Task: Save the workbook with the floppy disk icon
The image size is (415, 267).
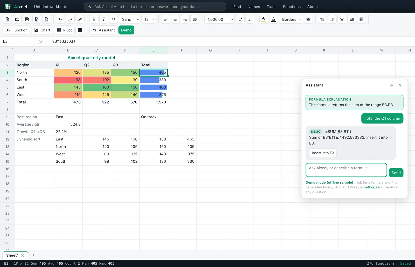Action: point(27,19)
